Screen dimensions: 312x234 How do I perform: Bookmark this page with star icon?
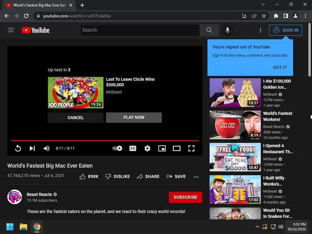point(264,16)
